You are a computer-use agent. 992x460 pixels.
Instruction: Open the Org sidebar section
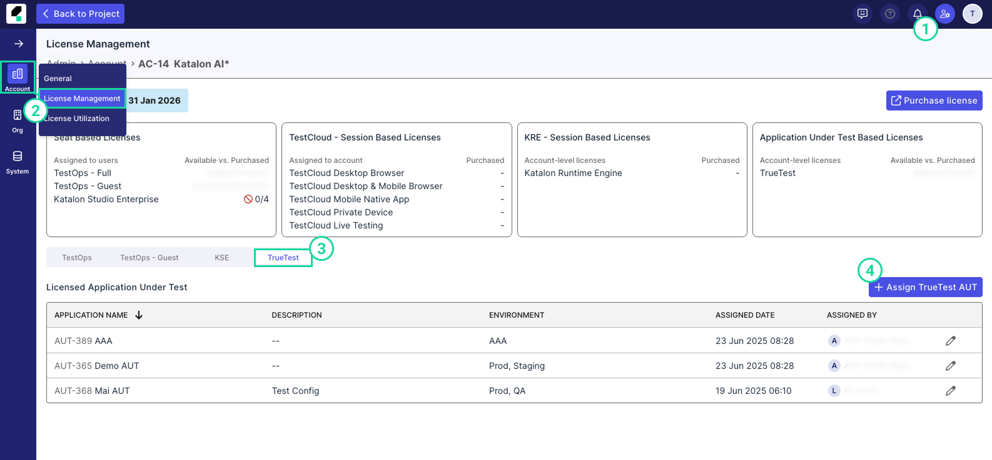18,120
